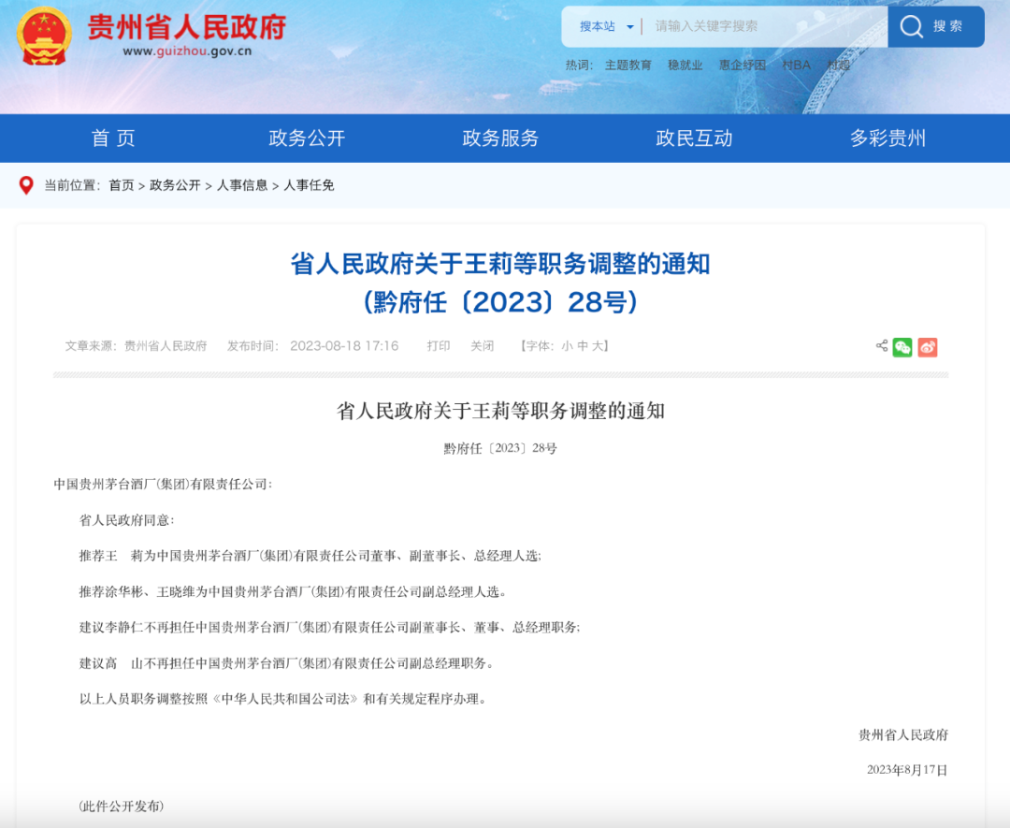Click the national emblem logo
The height and width of the screenshot is (828, 1010).
[x=43, y=36]
